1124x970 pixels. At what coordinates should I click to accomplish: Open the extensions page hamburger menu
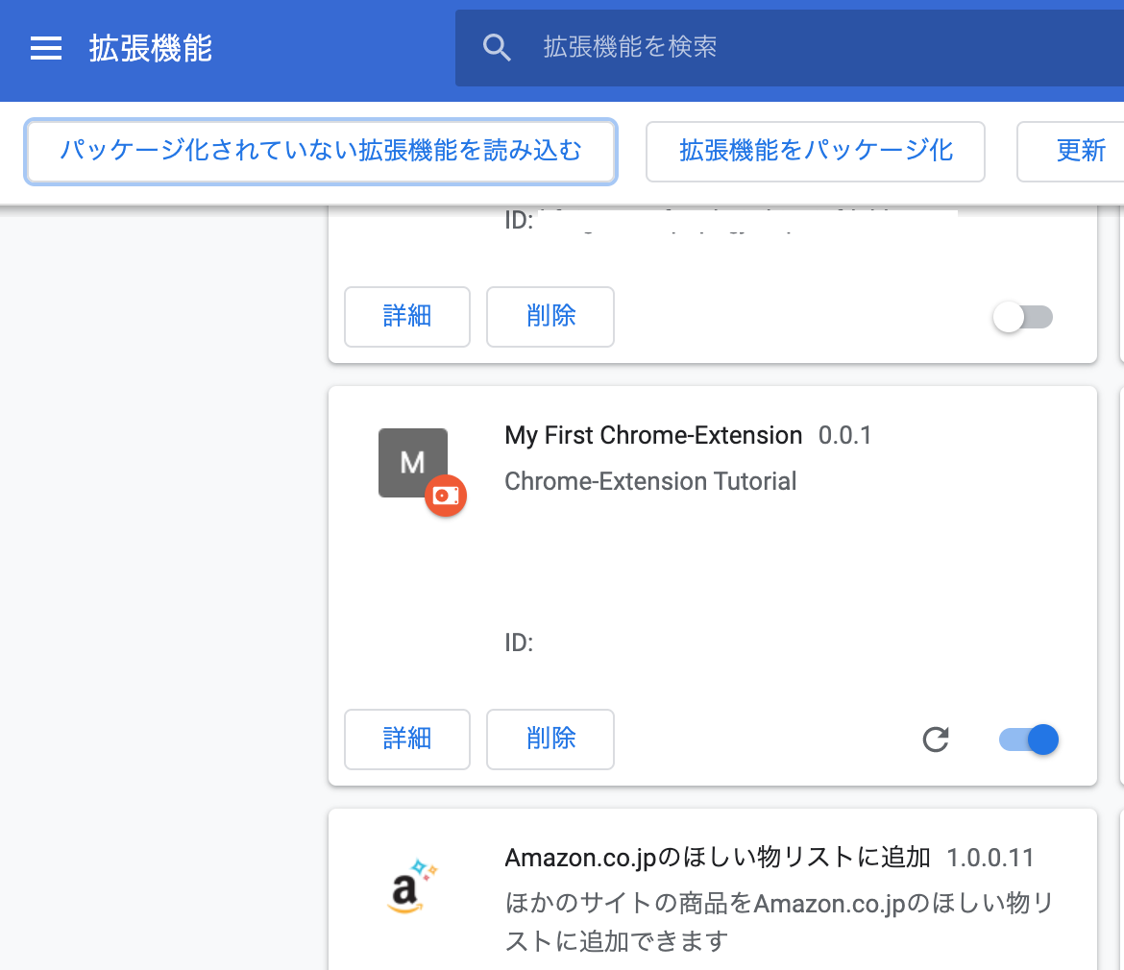(x=45, y=48)
